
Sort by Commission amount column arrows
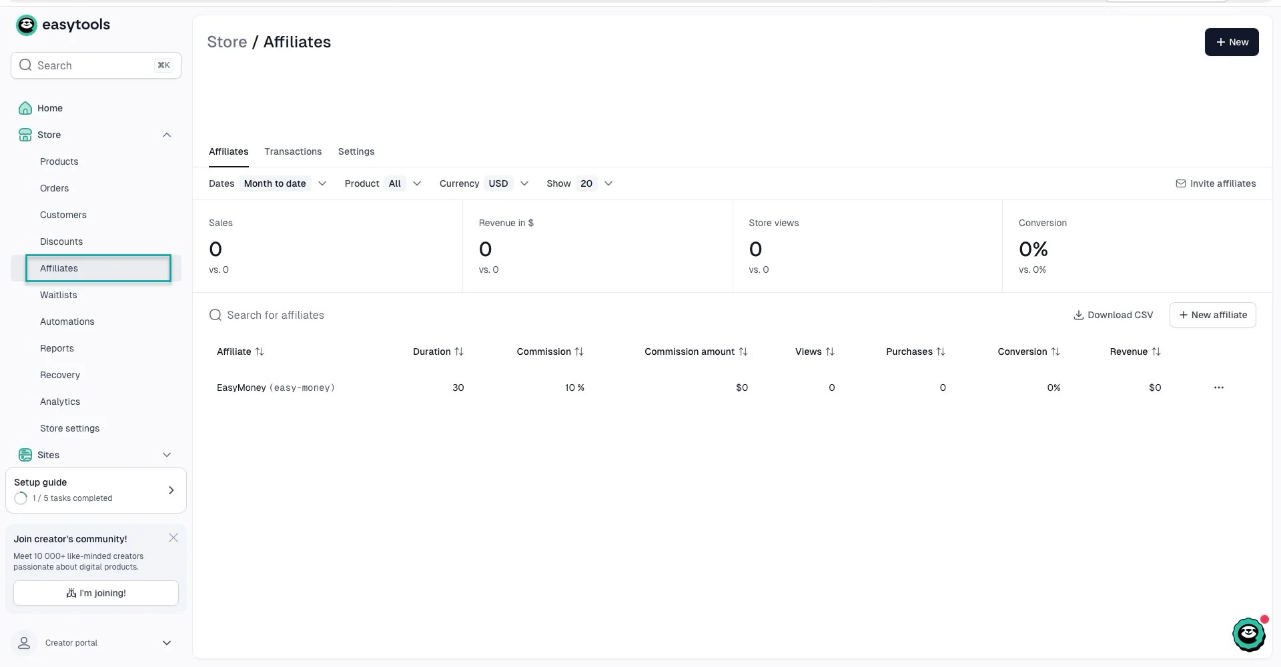click(x=743, y=352)
